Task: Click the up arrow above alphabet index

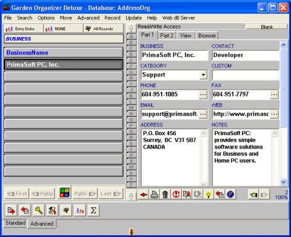Action: point(132,28)
